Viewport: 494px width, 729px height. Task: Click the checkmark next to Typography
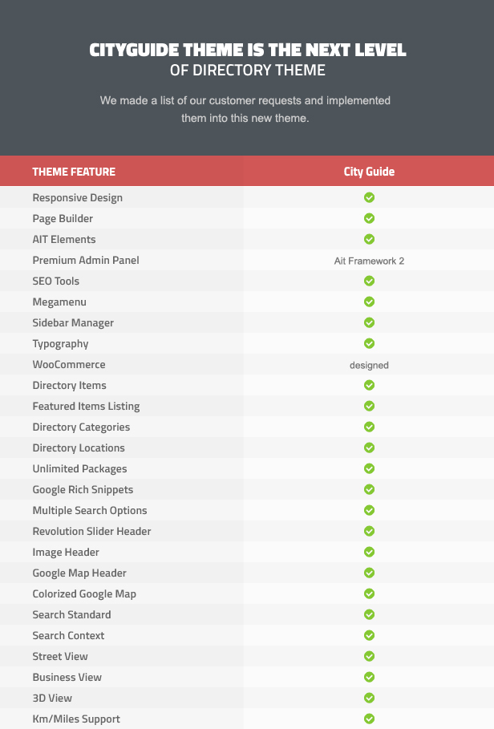[369, 343]
